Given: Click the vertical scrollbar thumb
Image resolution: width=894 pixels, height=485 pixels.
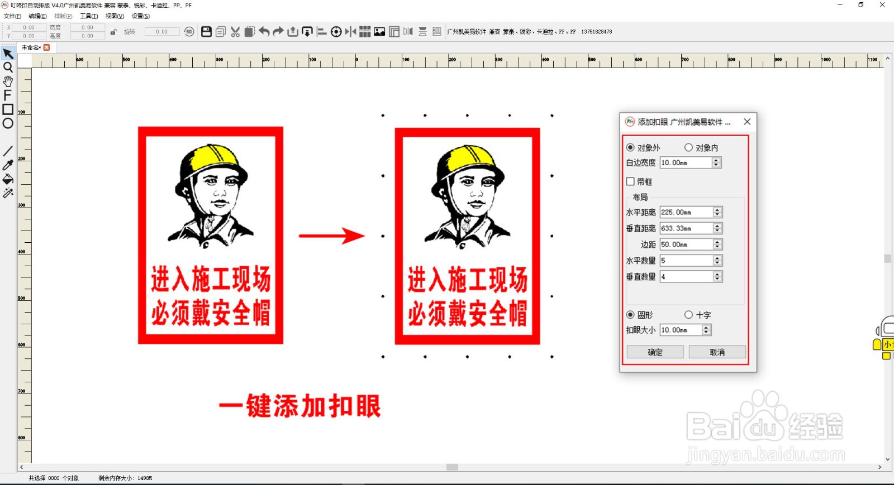Looking at the screenshot, I should coord(887,259).
